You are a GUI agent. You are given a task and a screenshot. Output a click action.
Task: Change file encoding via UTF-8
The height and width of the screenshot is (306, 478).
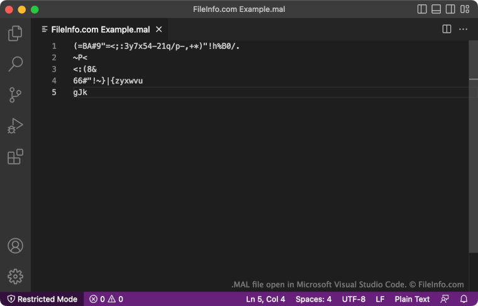click(353, 299)
